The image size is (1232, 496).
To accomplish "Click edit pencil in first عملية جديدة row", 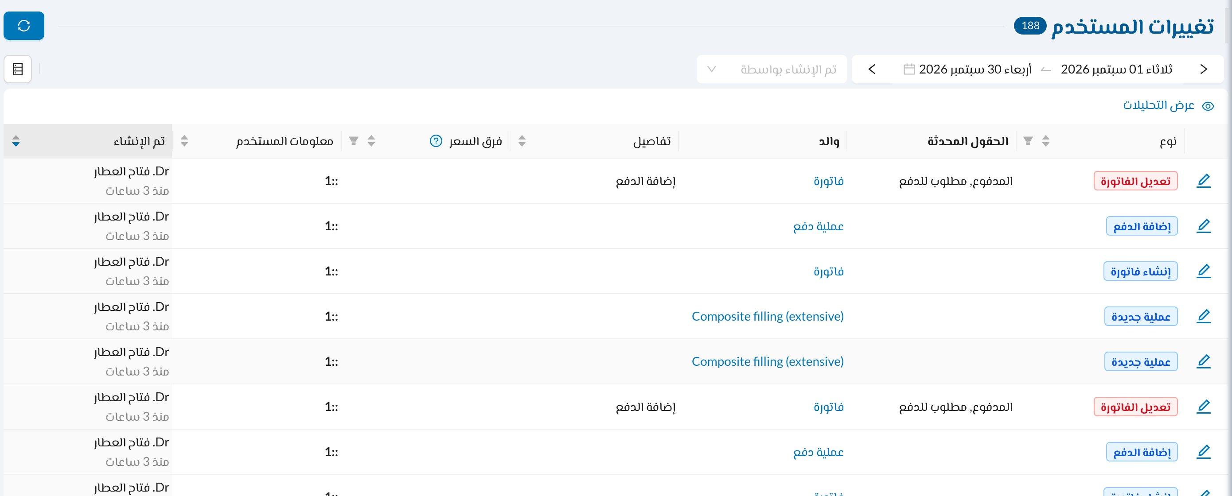I will pos(1203,316).
